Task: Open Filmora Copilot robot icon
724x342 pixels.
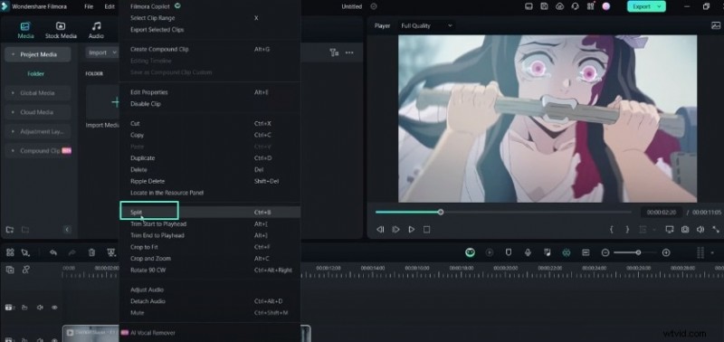Action: 470,252
